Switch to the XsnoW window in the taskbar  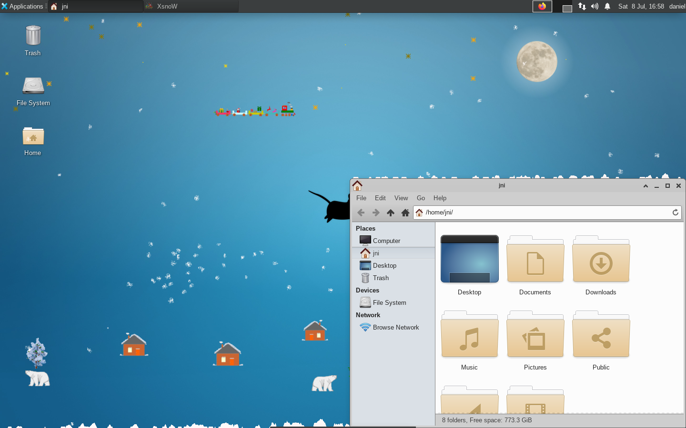(x=191, y=6)
